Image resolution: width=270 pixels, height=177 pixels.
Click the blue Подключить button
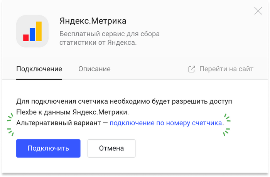coord(48,148)
